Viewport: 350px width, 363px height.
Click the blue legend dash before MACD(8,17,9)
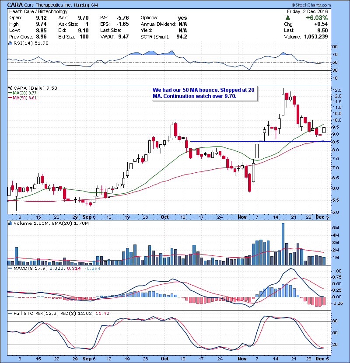click(x=10, y=269)
